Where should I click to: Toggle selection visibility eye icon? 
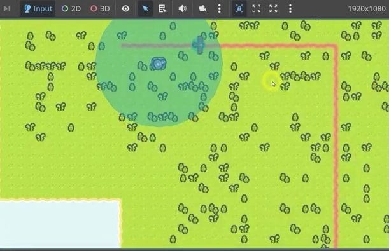click(125, 9)
